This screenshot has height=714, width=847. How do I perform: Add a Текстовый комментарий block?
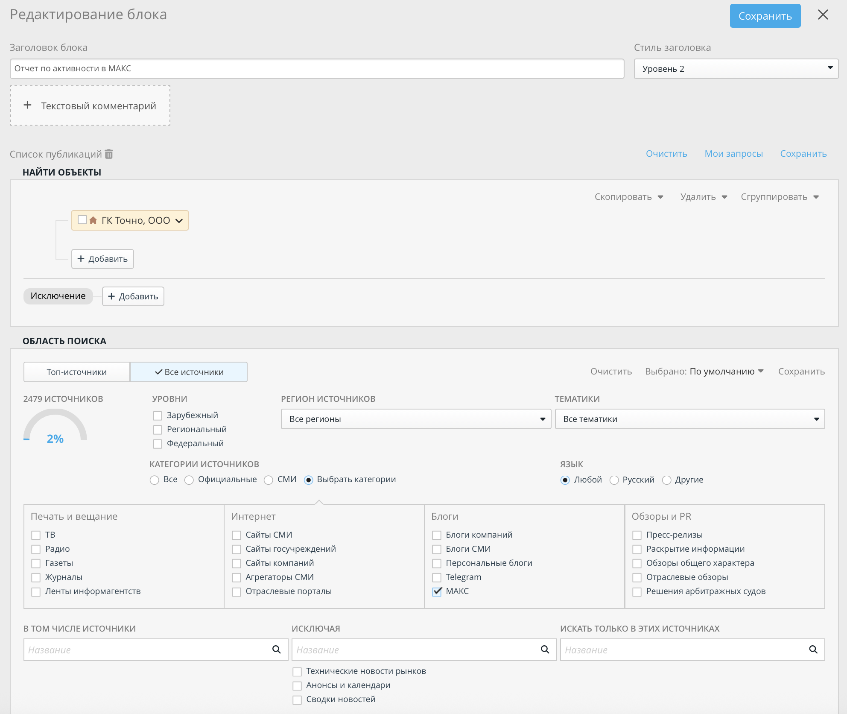(x=90, y=105)
